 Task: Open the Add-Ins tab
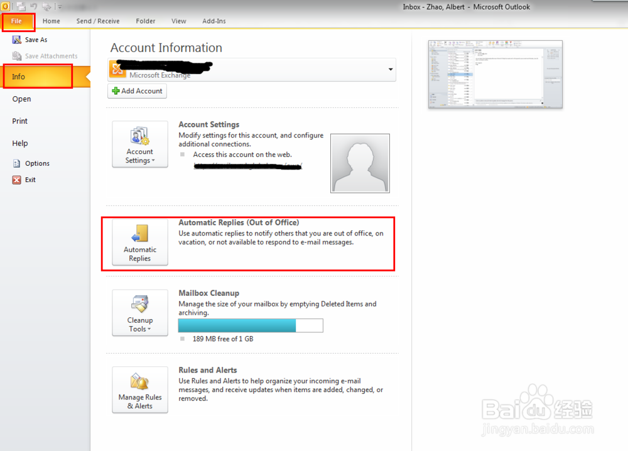pos(214,21)
